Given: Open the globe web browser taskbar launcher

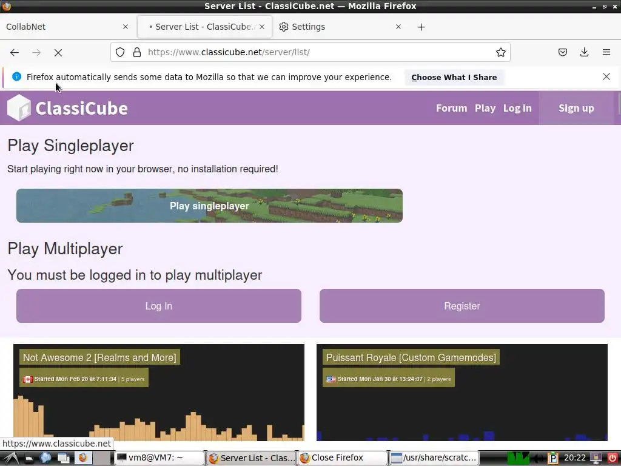Looking at the screenshot, I should [45, 458].
